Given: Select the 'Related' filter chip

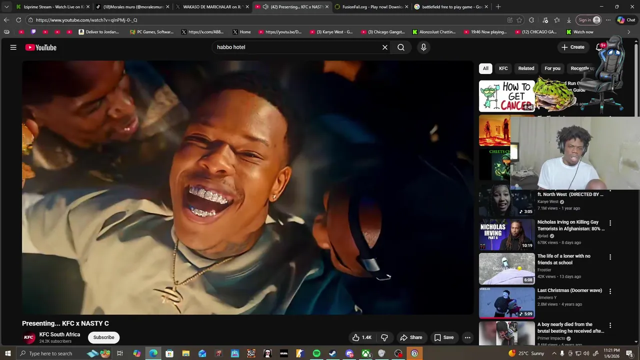Looking at the screenshot, I should coord(526,68).
